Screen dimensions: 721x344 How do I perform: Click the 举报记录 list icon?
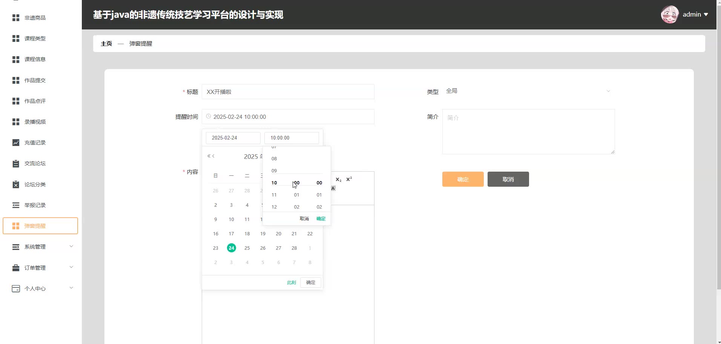pos(16,205)
